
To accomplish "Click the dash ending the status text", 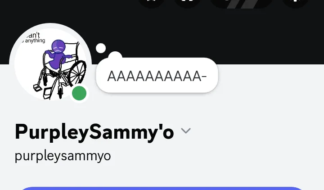I will click(x=204, y=77).
